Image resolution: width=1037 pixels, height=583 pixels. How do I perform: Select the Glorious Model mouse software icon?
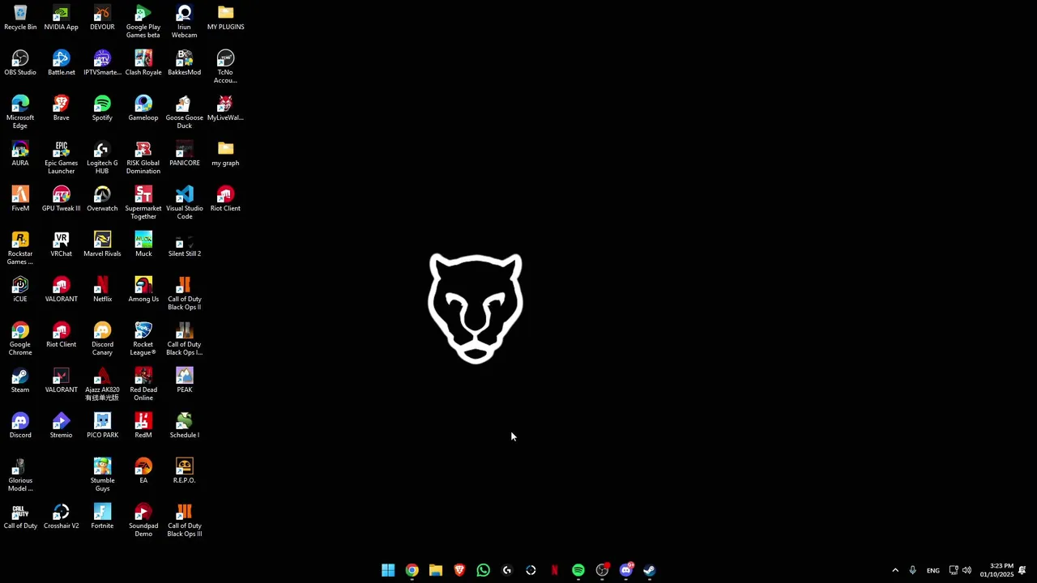click(x=20, y=475)
